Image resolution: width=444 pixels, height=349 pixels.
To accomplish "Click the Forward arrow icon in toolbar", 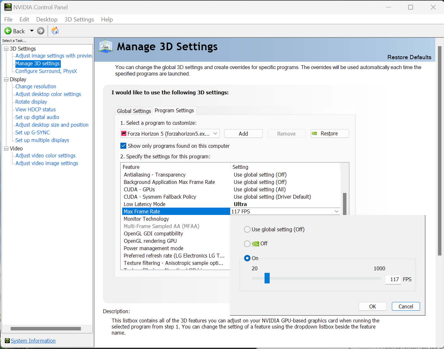I will (x=41, y=31).
